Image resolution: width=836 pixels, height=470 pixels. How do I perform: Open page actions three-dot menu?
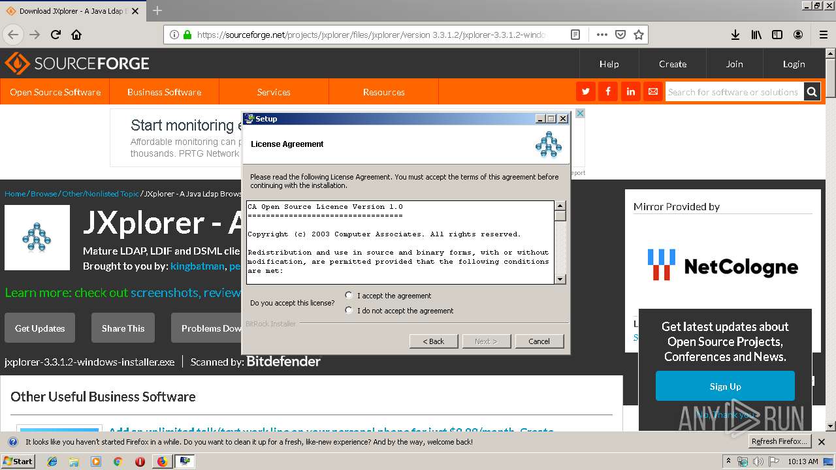pos(602,35)
